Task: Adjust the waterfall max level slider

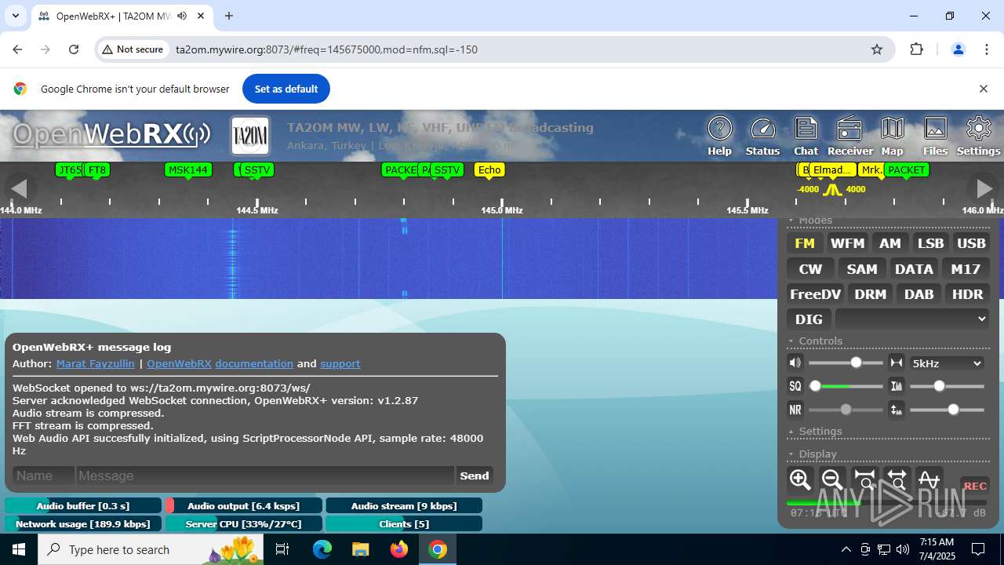Action: click(x=947, y=386)
